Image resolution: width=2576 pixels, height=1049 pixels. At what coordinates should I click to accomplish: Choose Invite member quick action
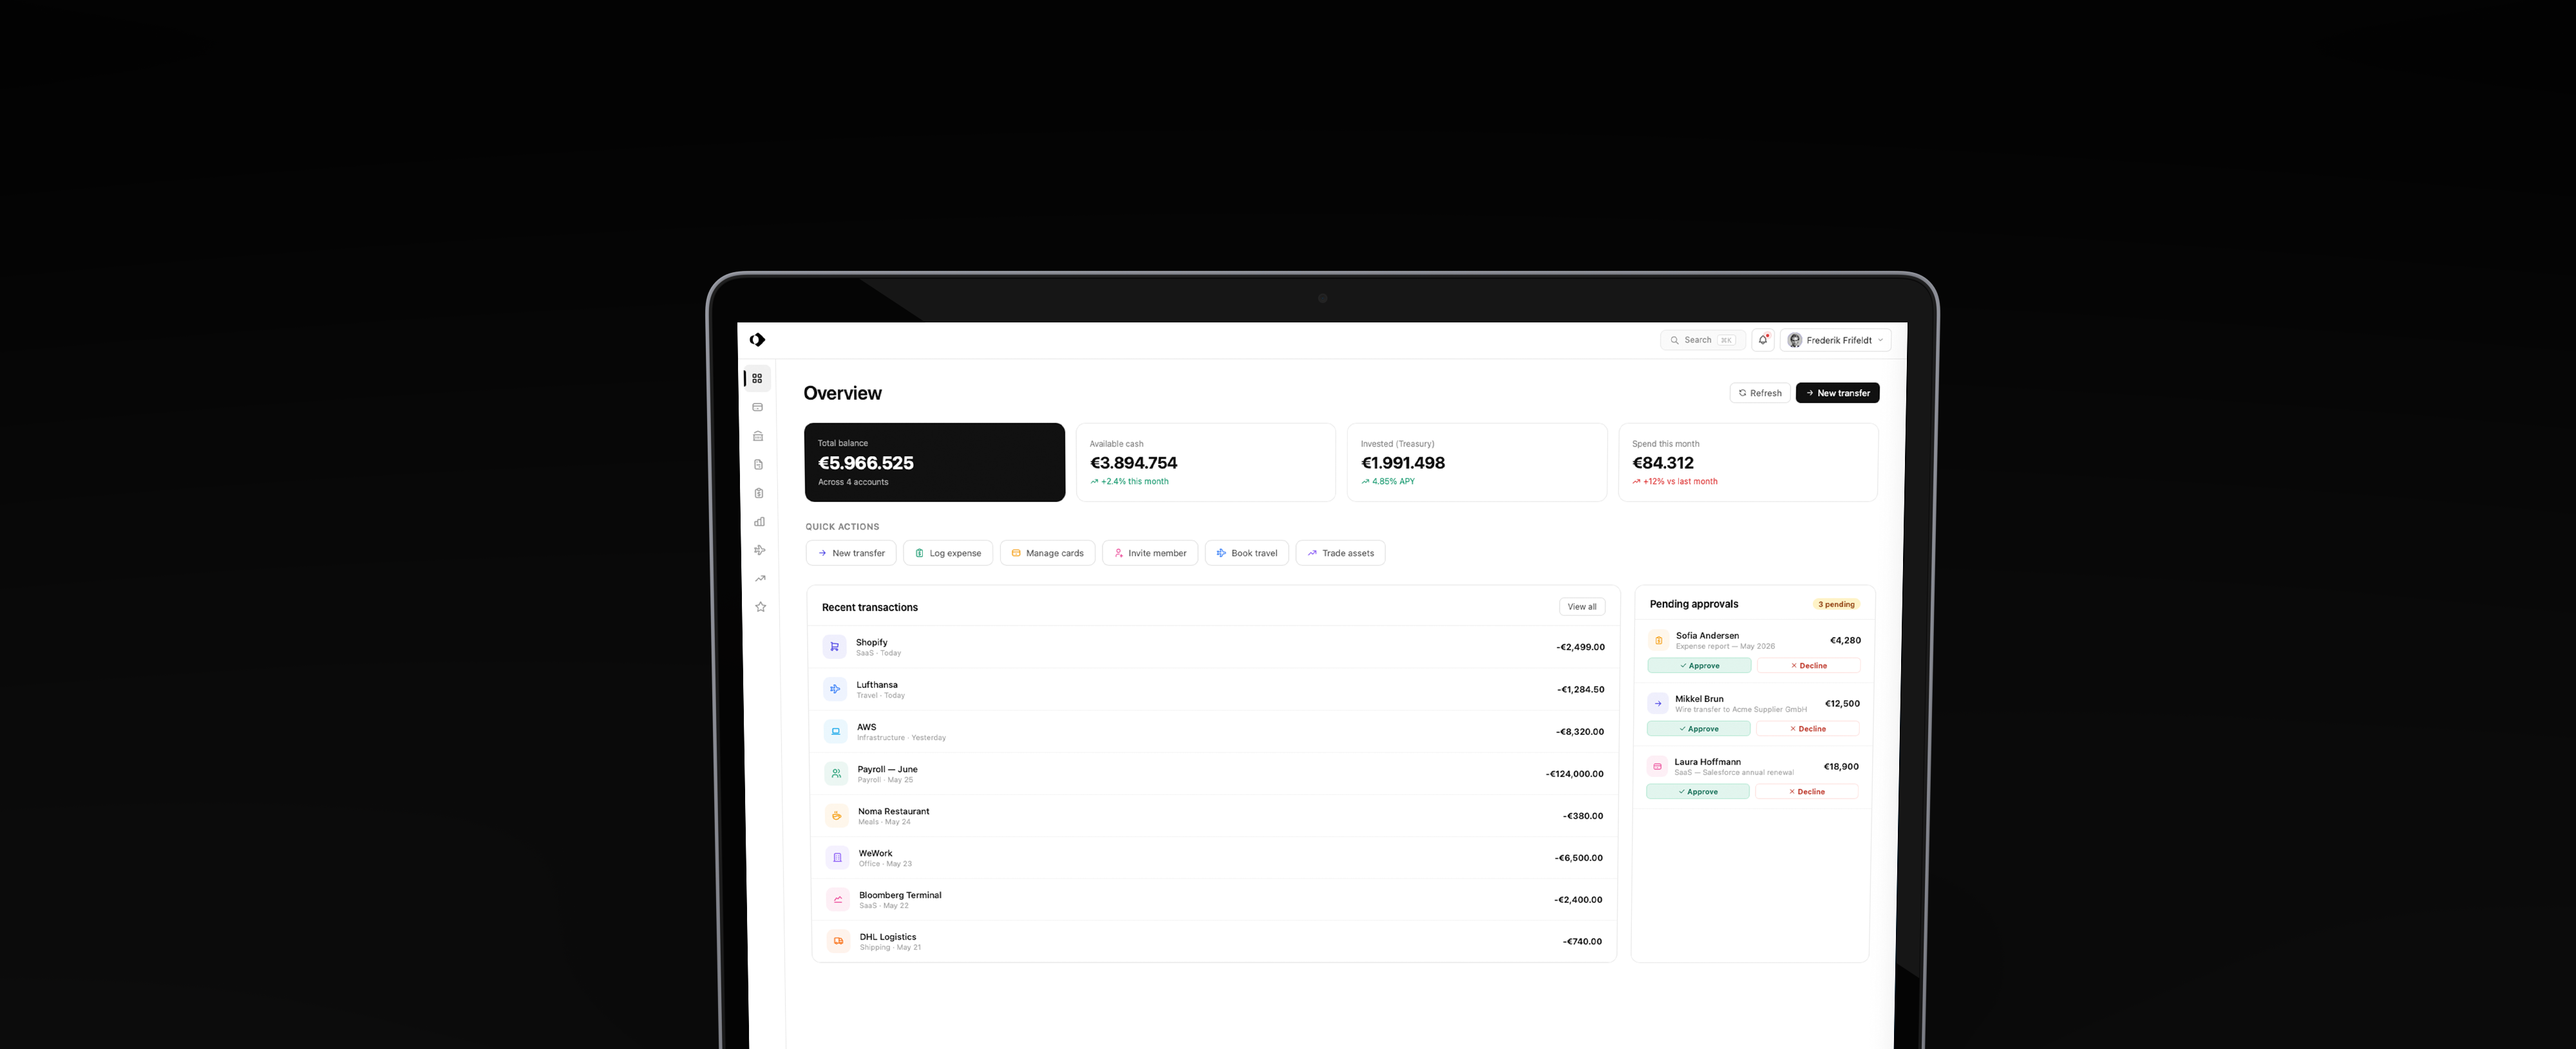(1150, 553)
